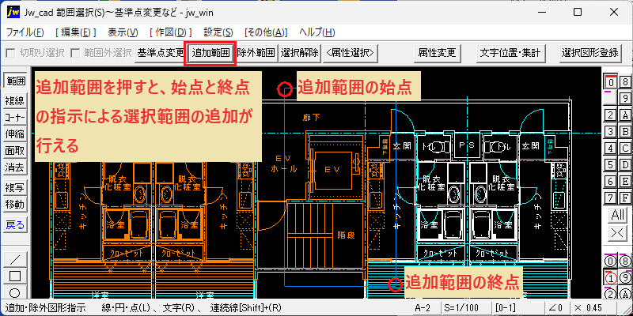
Task: Maximize the Jw_cad window
Action: [578, 12]
